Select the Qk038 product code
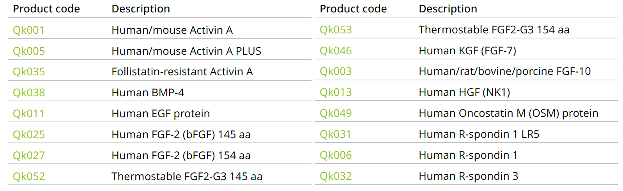The height and width of the screenshot is (191, 623). click(x=29, y=93)
